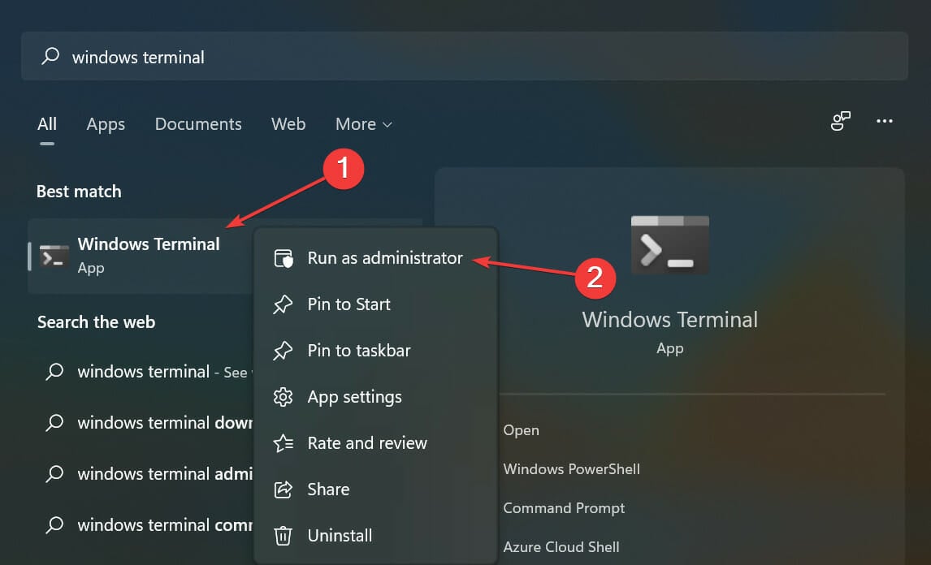This screenshot has width=931, height=565.
Task: Click the search magnifier icon in search box
Action: (50, 56)
